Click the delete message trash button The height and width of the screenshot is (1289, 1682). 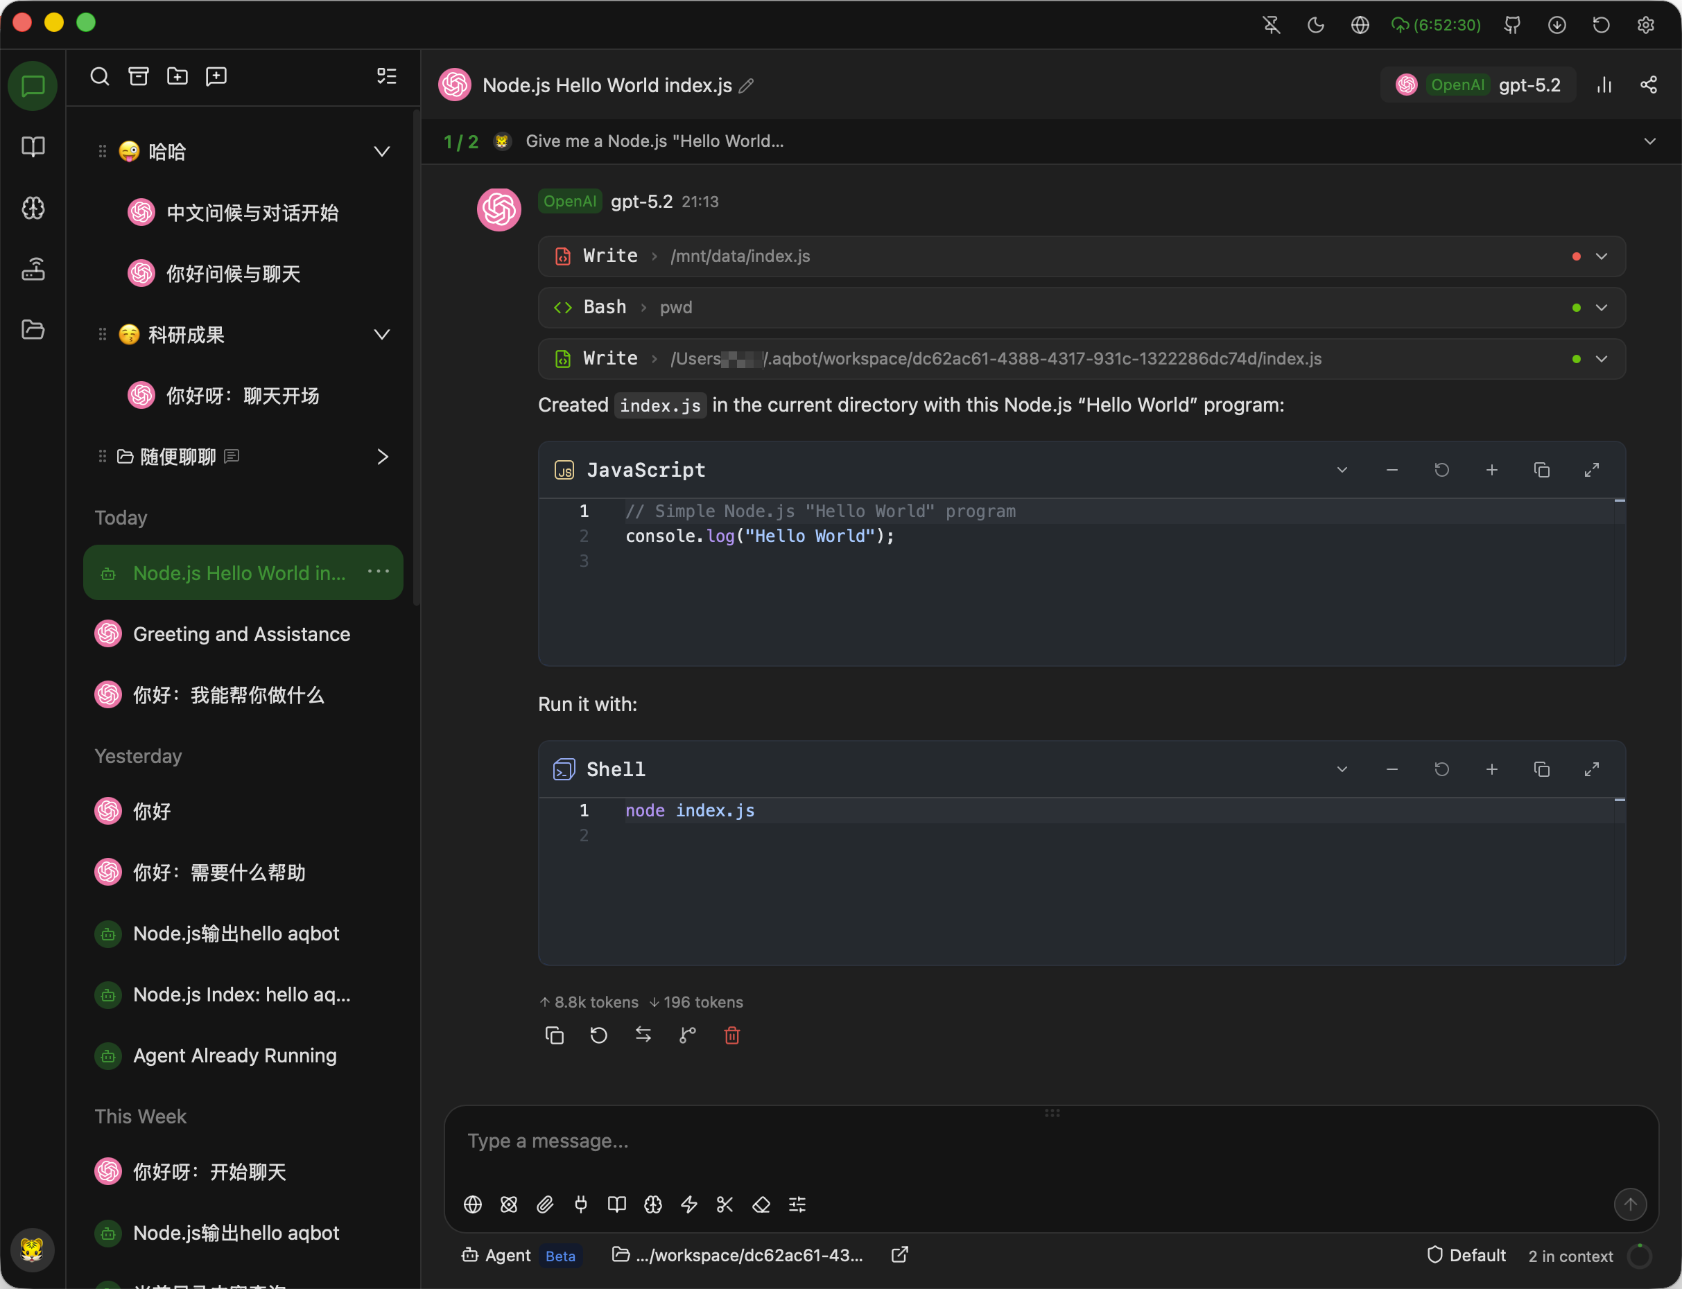(x=731, y=1035)
